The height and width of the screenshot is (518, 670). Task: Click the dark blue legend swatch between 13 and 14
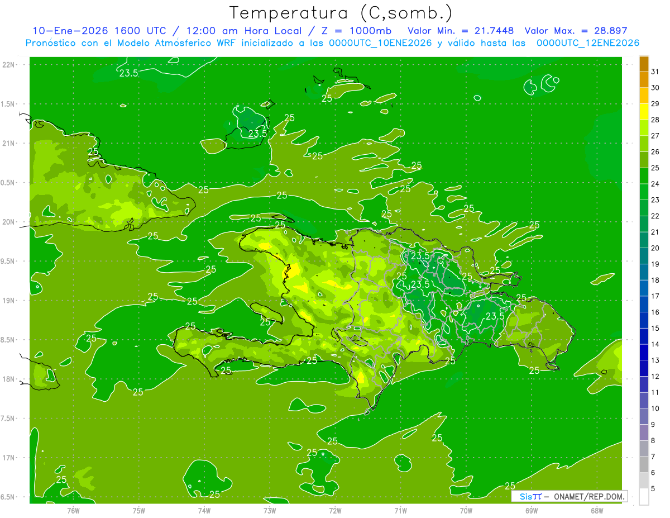pos(644,352)
